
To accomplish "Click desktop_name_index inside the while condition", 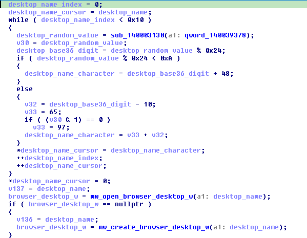I will pyautogui.click(x=78, y=20).
